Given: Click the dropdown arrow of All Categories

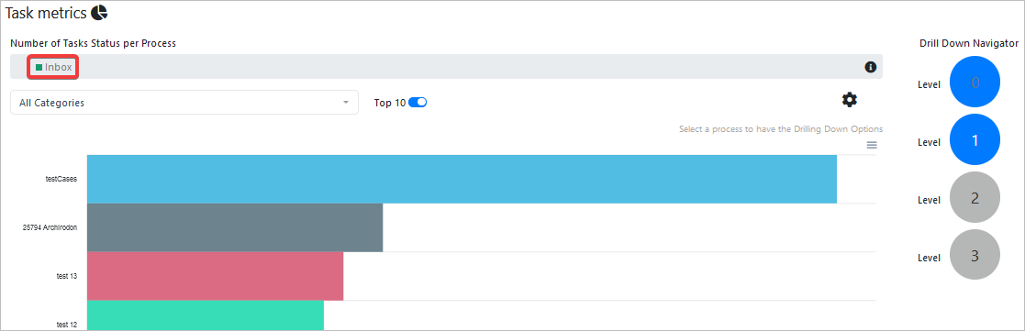Looking at the screenshot, I should point(346,103).
